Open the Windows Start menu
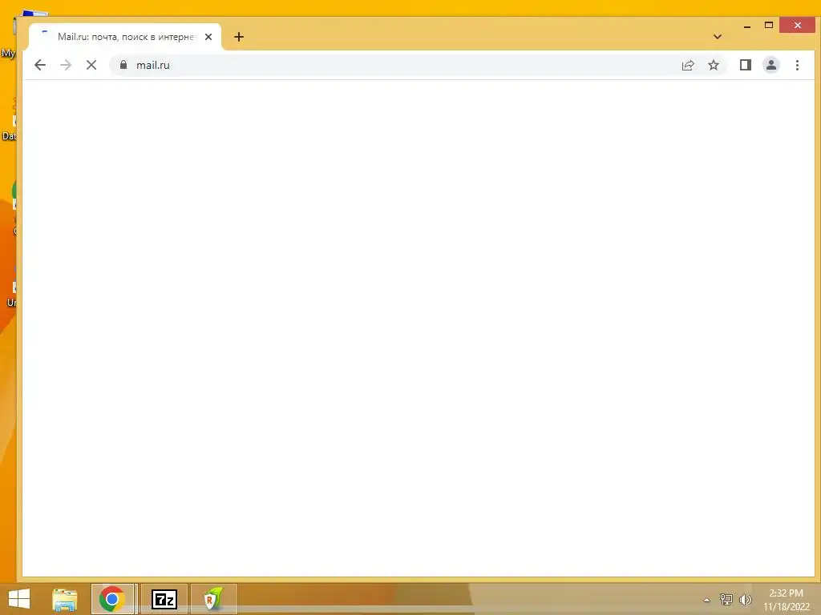This screenshot has height=615, width=821. click(x=19, y=599)
